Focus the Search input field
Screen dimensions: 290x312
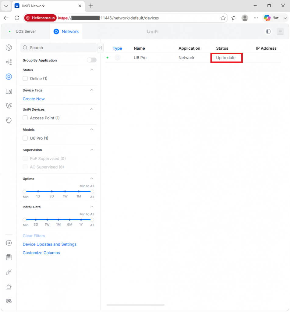pos(58,48)
